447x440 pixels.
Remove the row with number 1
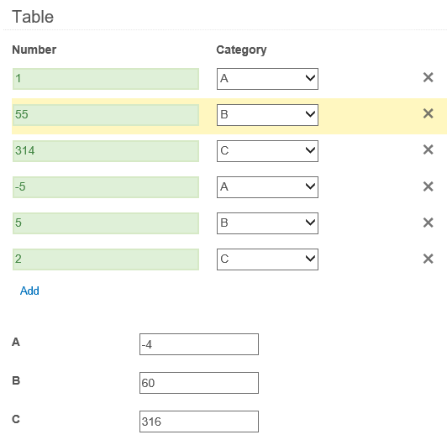[x=428, y=77]
